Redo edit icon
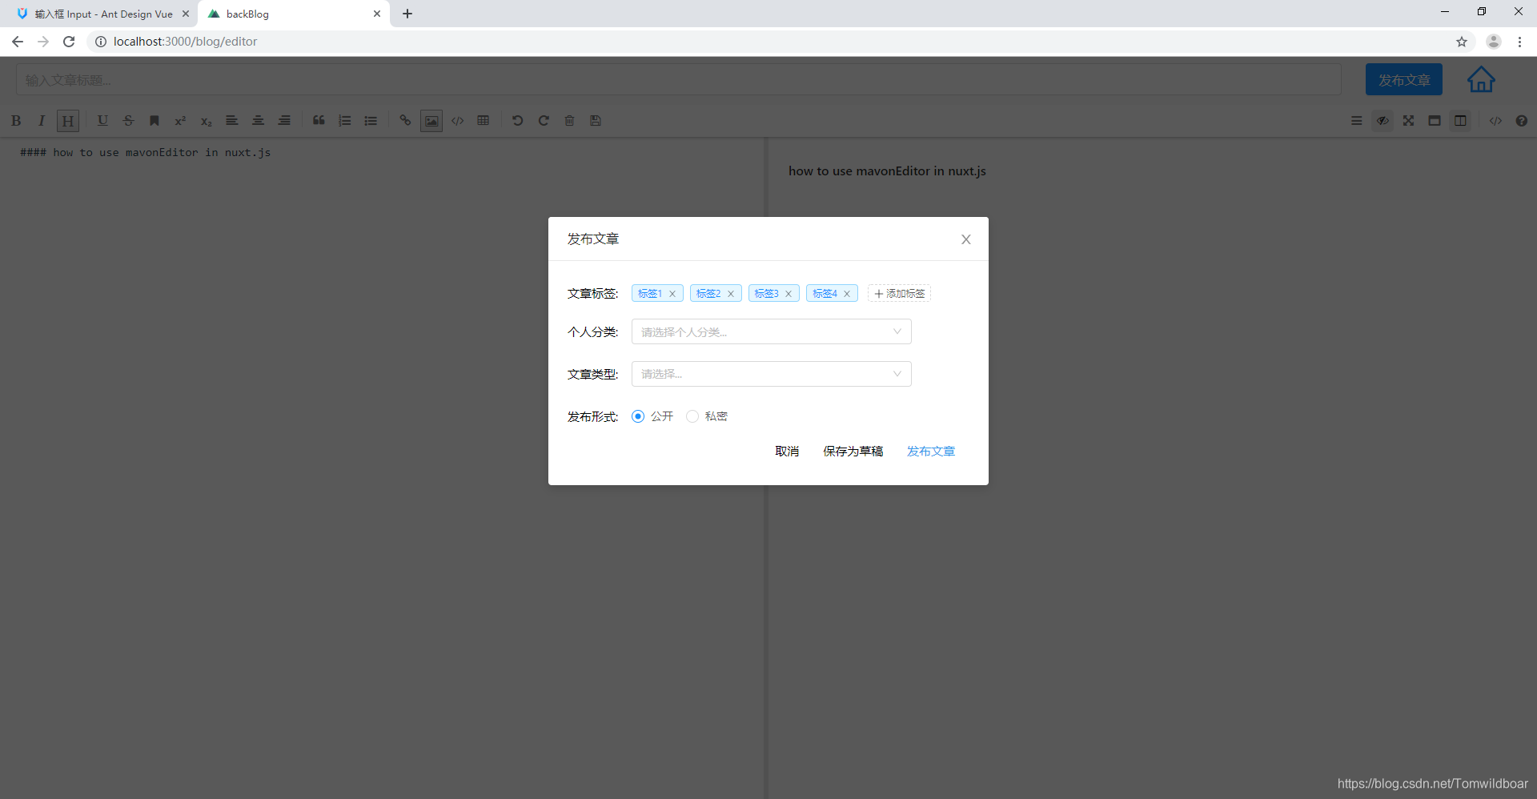Screen dimensions: 1537x799 pos(544,121)
